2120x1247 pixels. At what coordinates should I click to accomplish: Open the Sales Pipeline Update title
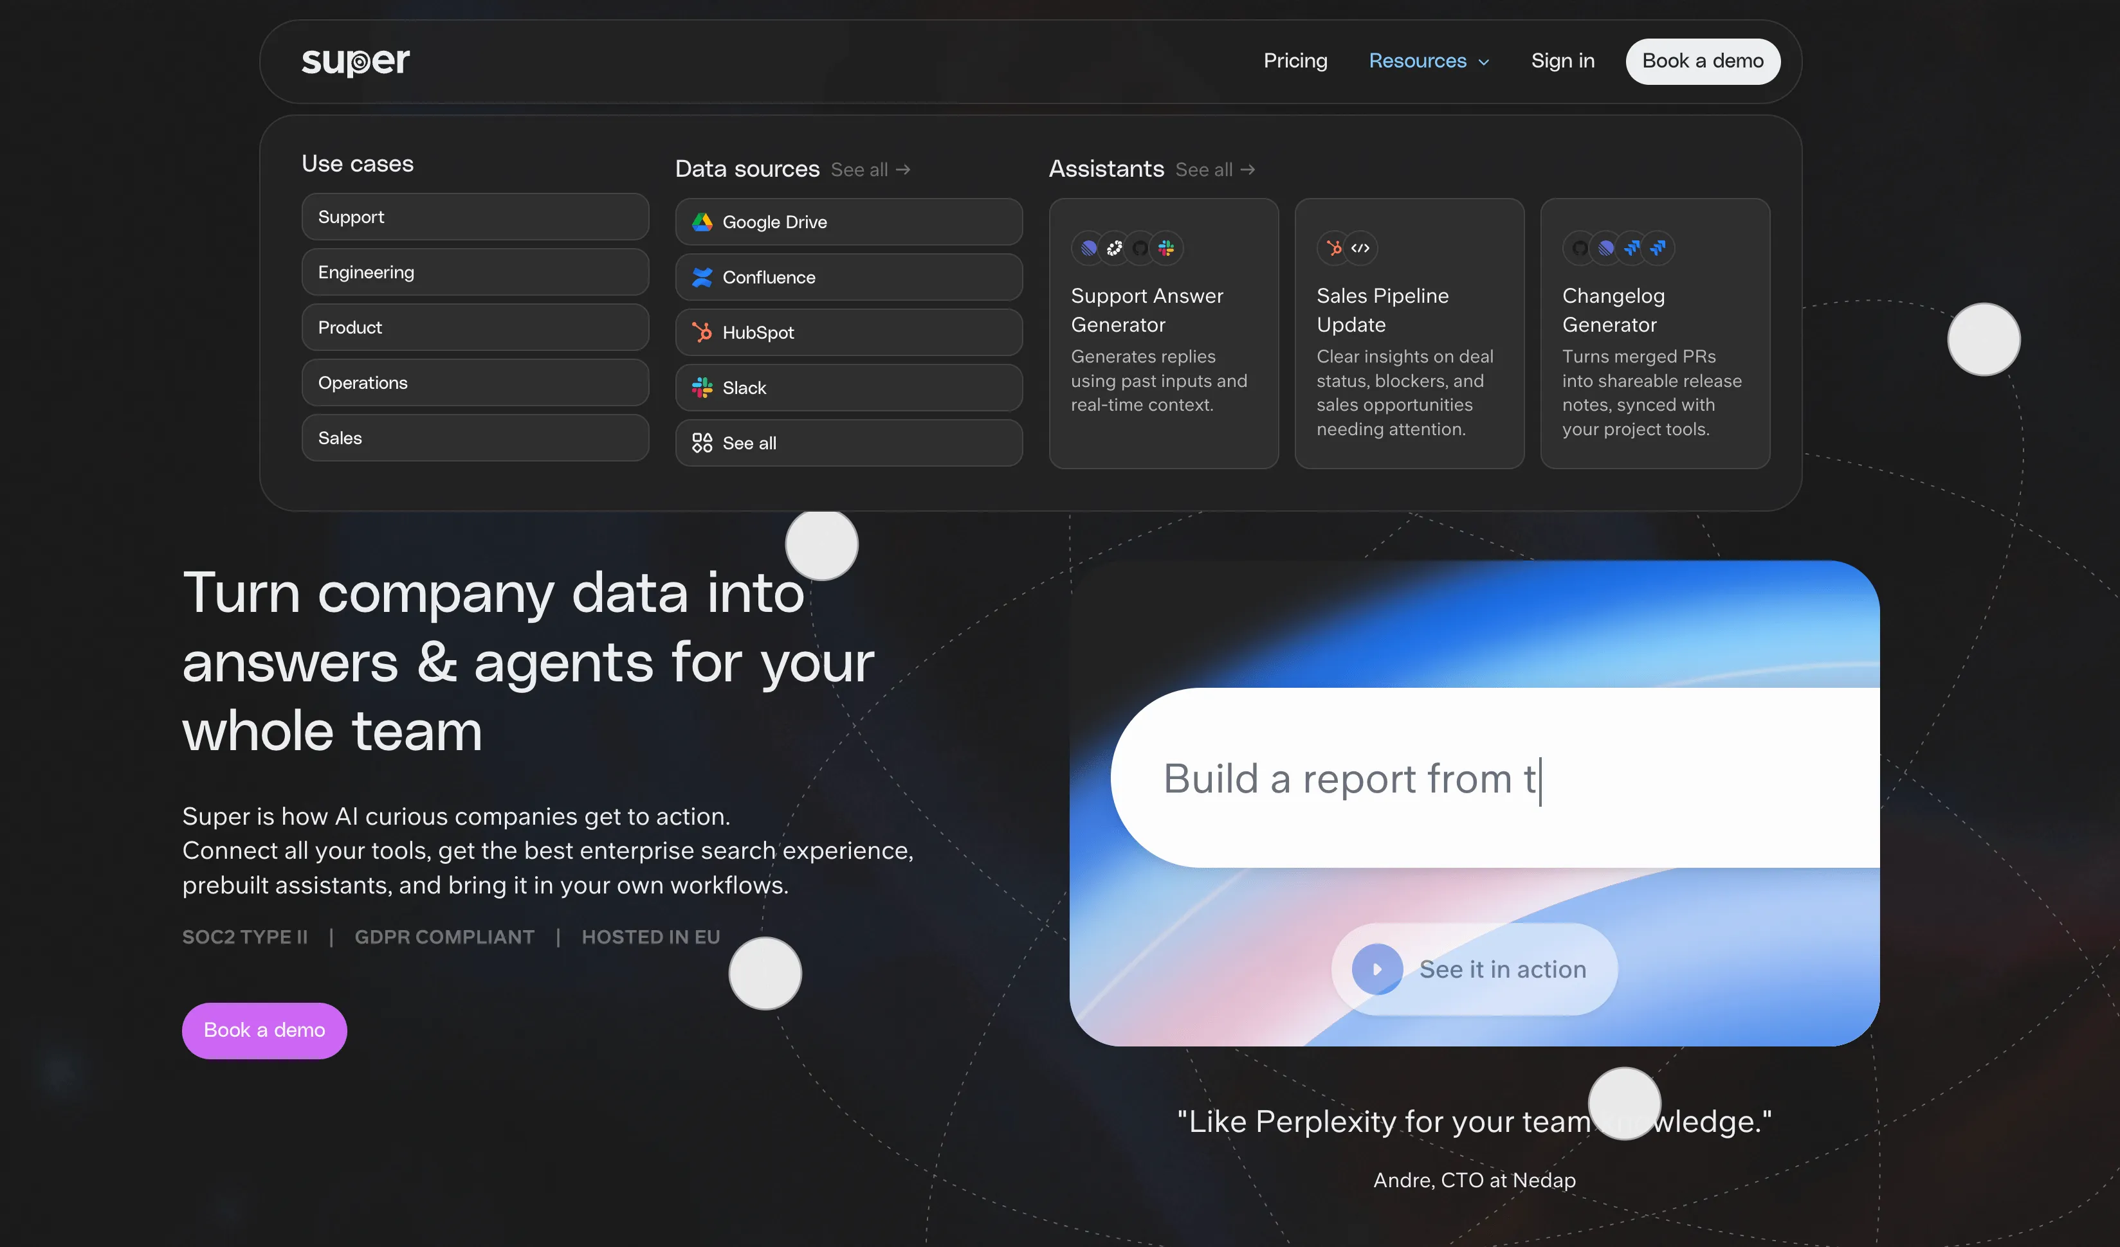pos(1383,310)
